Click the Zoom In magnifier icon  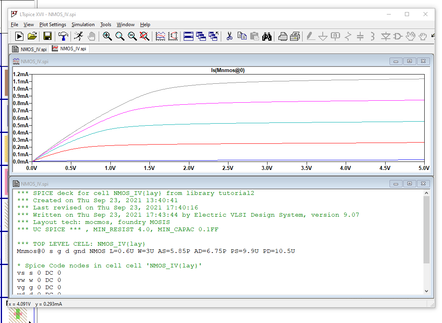tap(107, 36)
